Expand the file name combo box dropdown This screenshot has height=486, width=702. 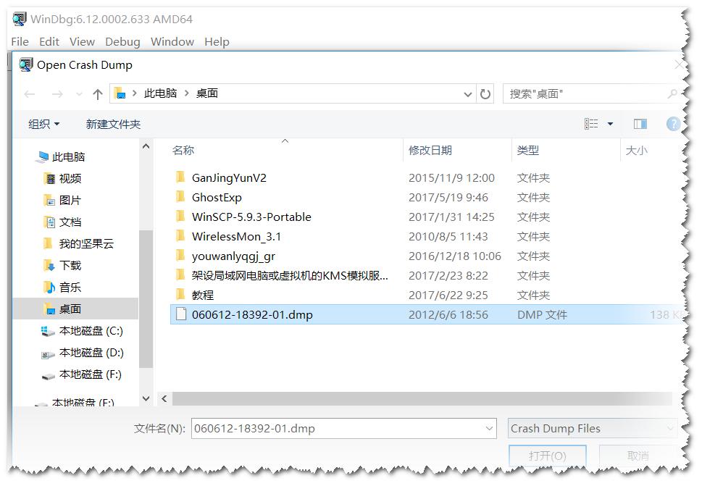[490, 428]
